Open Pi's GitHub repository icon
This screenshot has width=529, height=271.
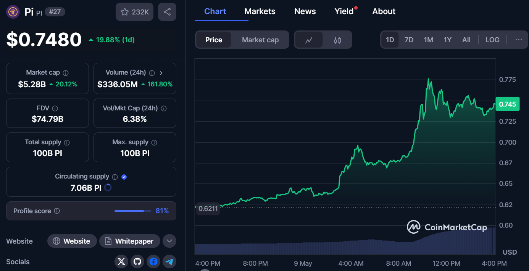click(x=137, y=261)
